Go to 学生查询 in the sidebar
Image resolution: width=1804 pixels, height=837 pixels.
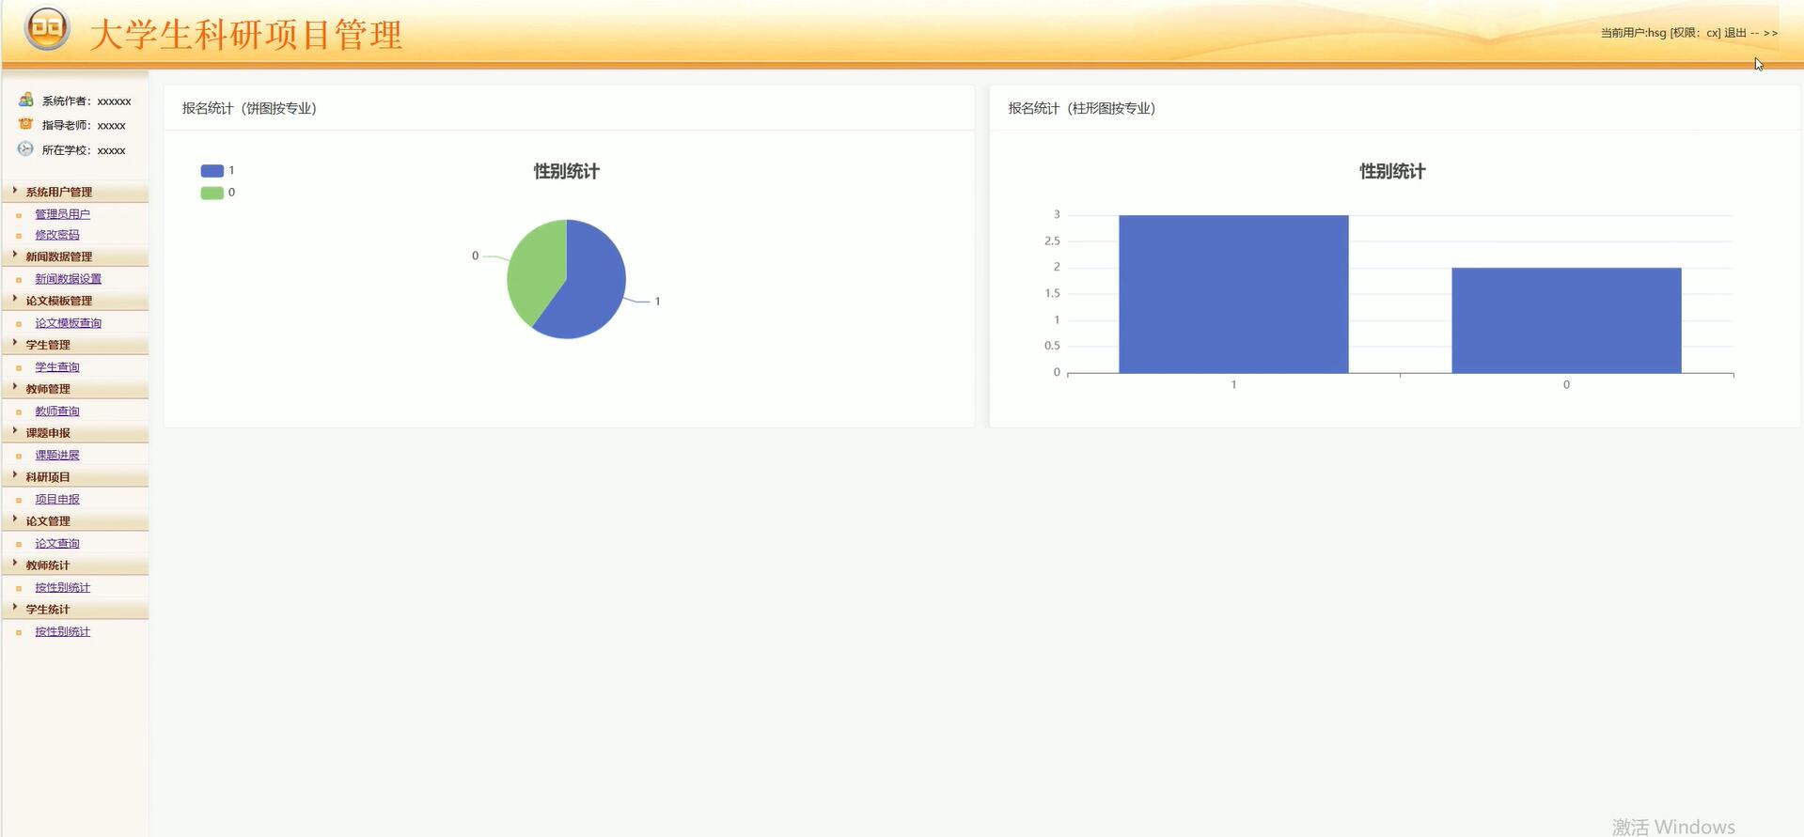pos(57,367)
